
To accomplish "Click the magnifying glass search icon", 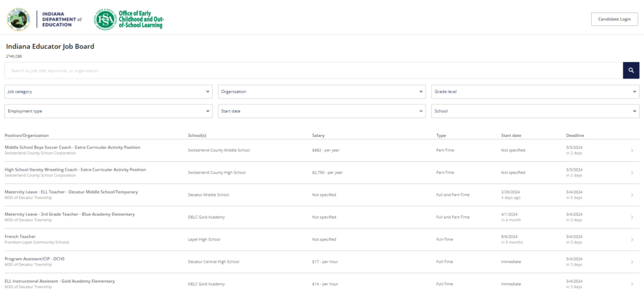I will click(631, 70).
